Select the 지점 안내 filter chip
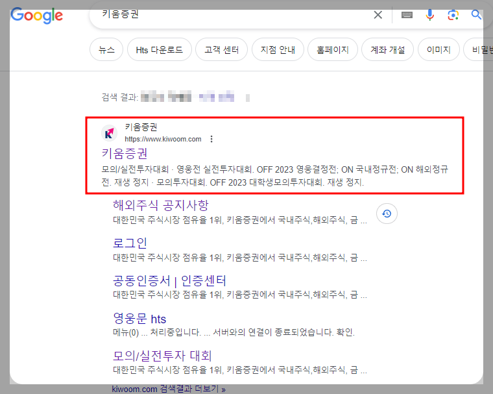 [278, 50]
